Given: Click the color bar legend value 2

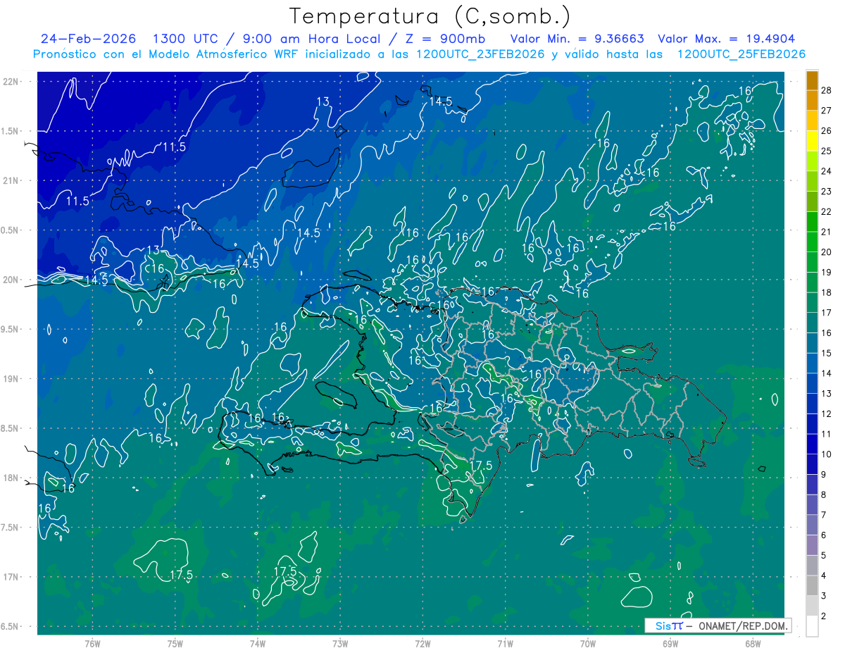Looking at the screenshot, I should [824, 616].
